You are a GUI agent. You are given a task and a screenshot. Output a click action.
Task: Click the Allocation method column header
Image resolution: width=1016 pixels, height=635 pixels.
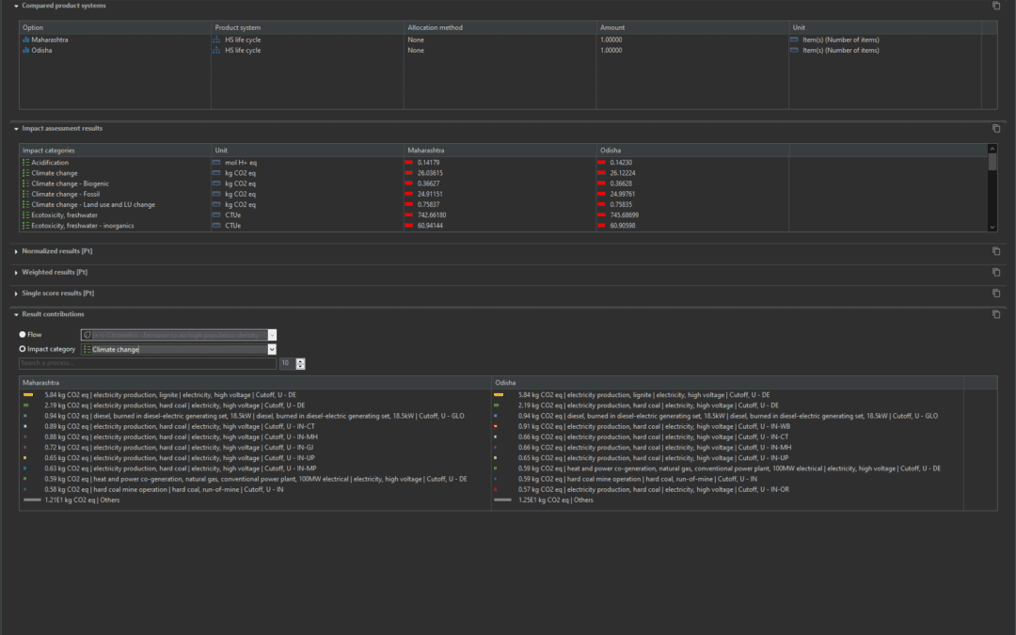[500, 27]
